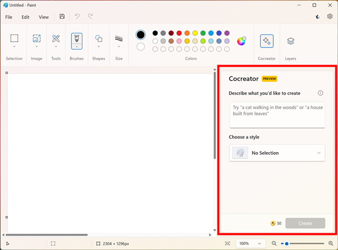Viewport: 338px width, 250px height.
Task: Expand the Selection dropdown chevron
Action: click(x=14, y=46)
